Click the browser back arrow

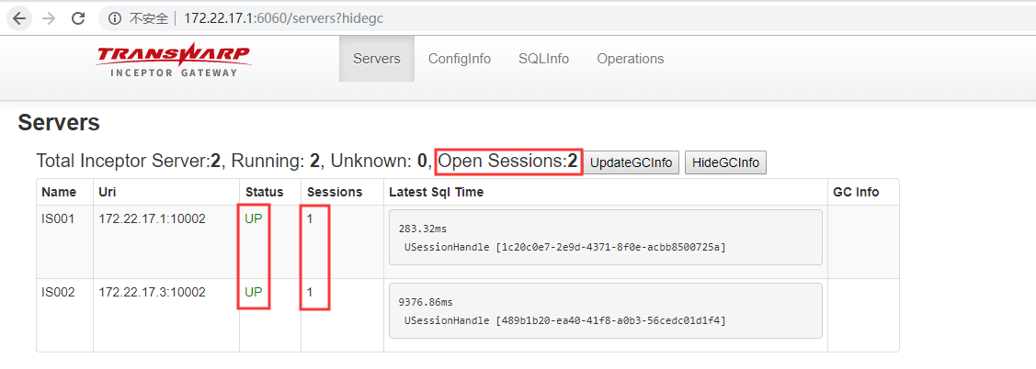click(19, 18)
